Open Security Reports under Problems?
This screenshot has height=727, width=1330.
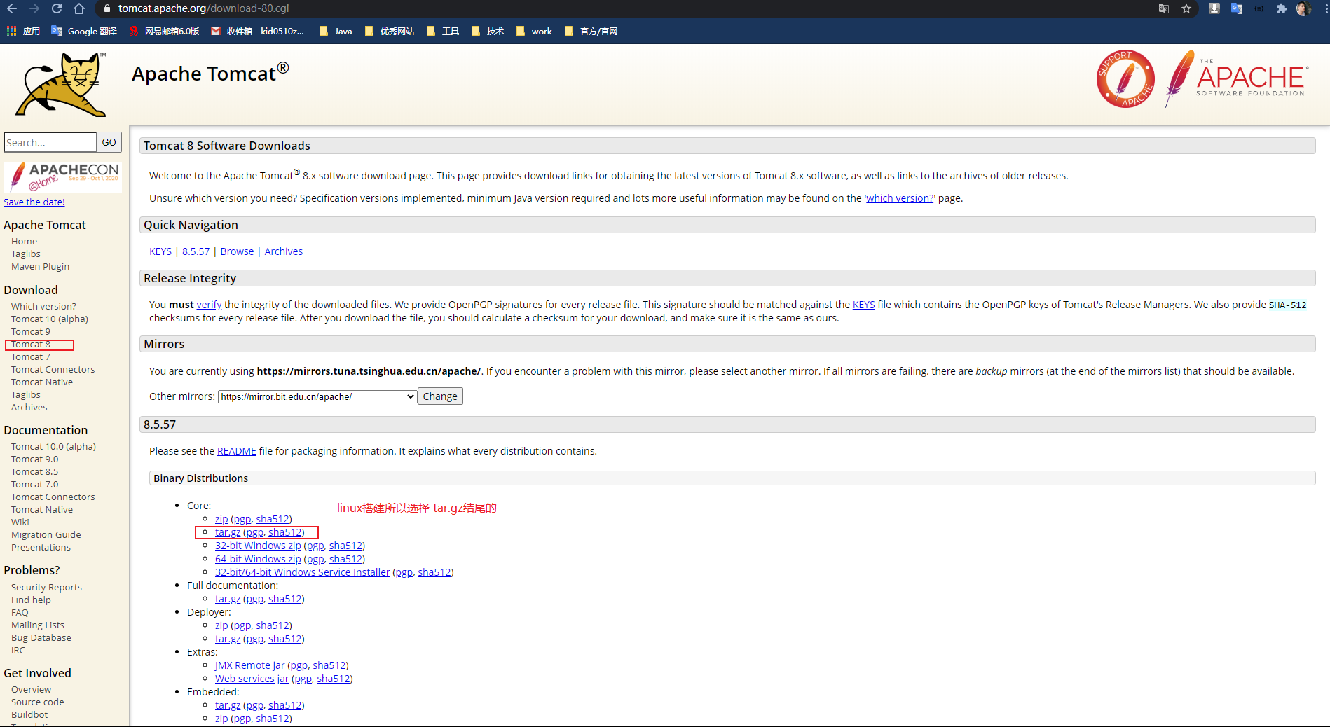[47, 587]
